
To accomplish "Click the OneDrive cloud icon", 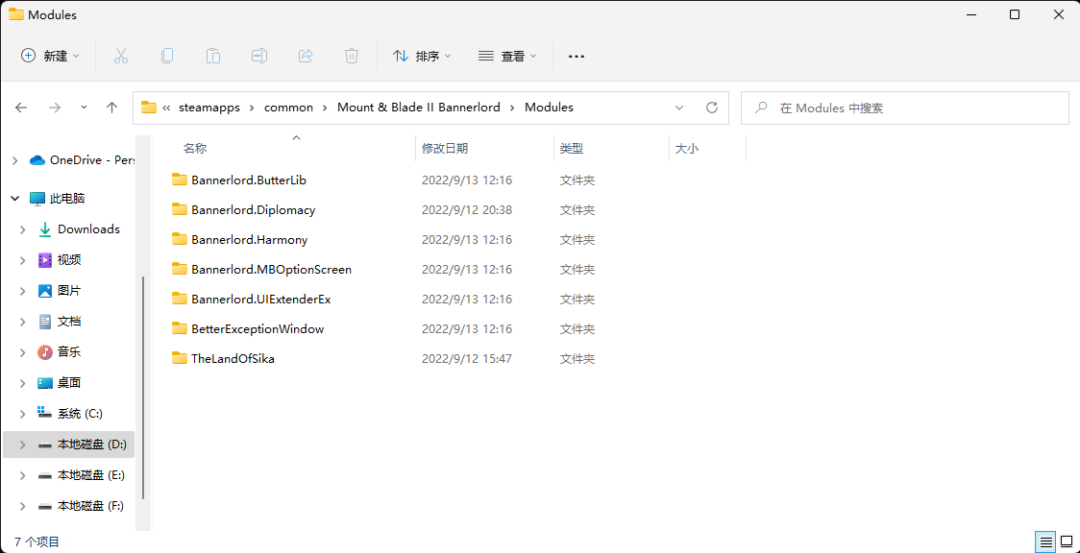I will (37, 160).
